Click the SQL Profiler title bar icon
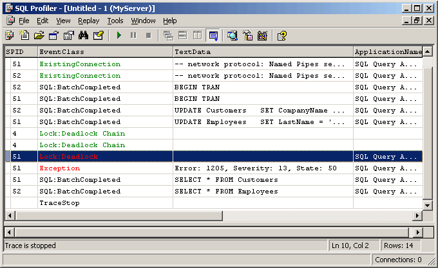Image resolution: width=438 pixels, height=268 pixels. 9,8
